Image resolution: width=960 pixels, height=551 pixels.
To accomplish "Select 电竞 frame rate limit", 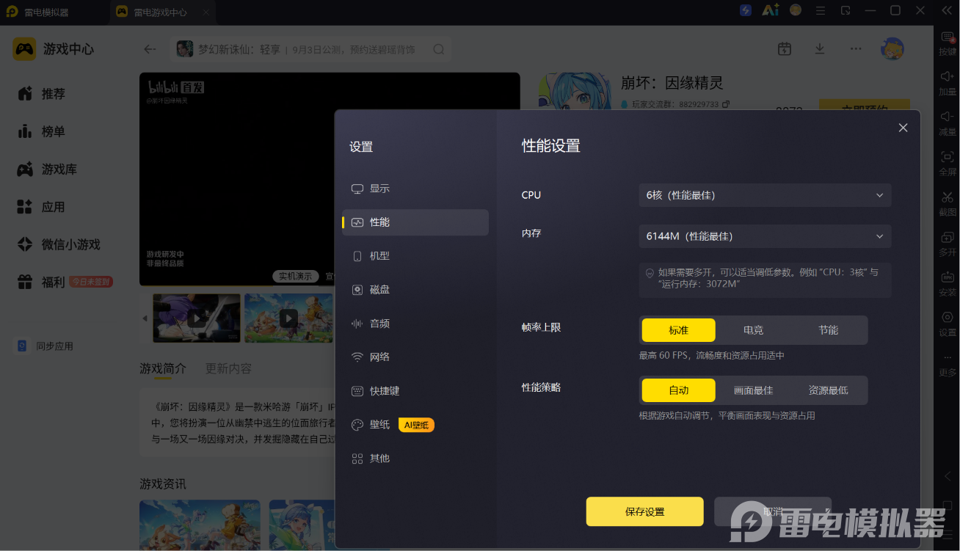I will point(753,330).
